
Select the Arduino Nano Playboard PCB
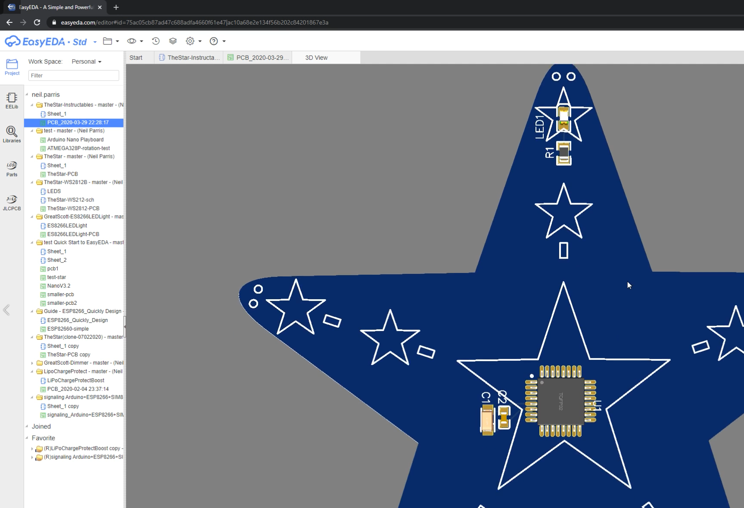pos(75,139)
